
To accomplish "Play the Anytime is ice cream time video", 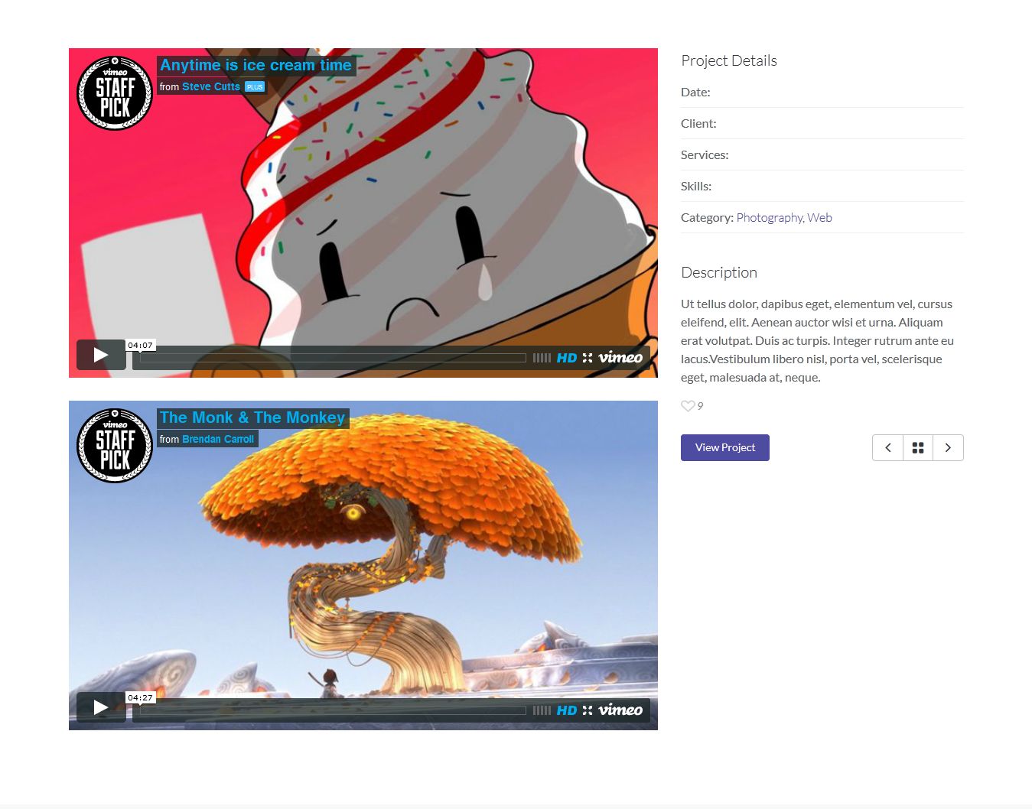I will (x=101, y=355).
